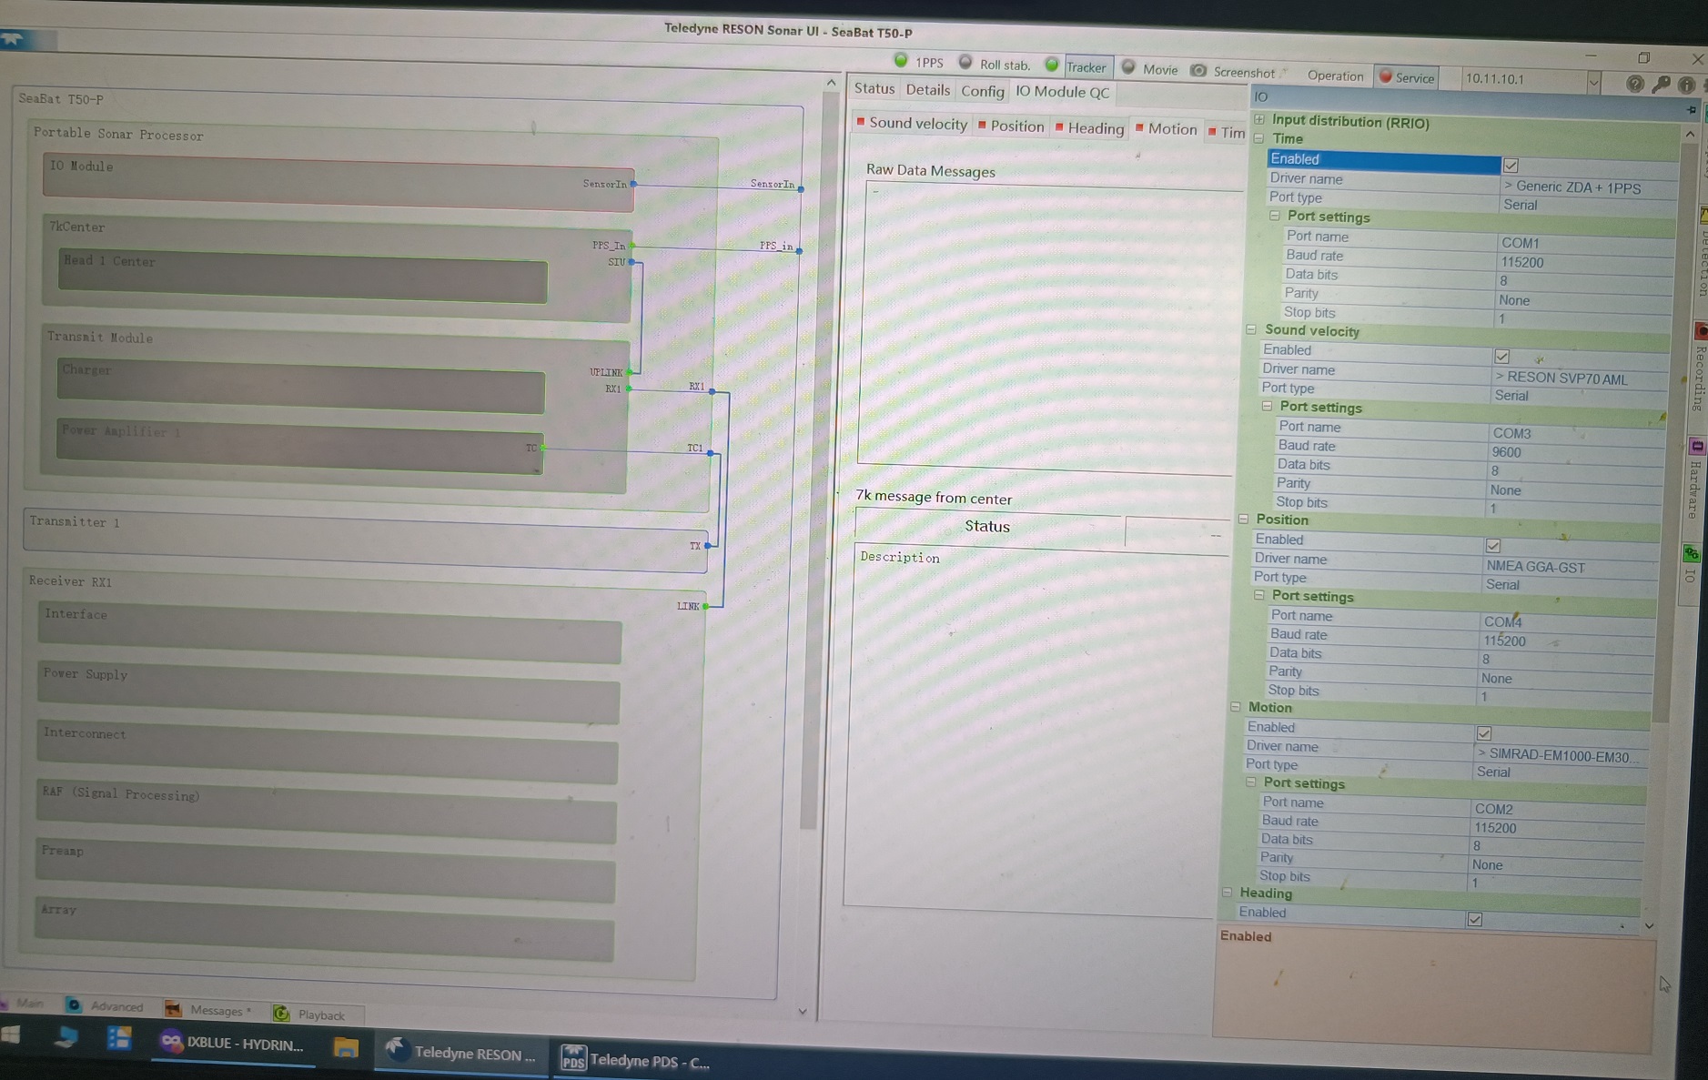
Task: Open the Playback view icon
Action: (281, 1013)
